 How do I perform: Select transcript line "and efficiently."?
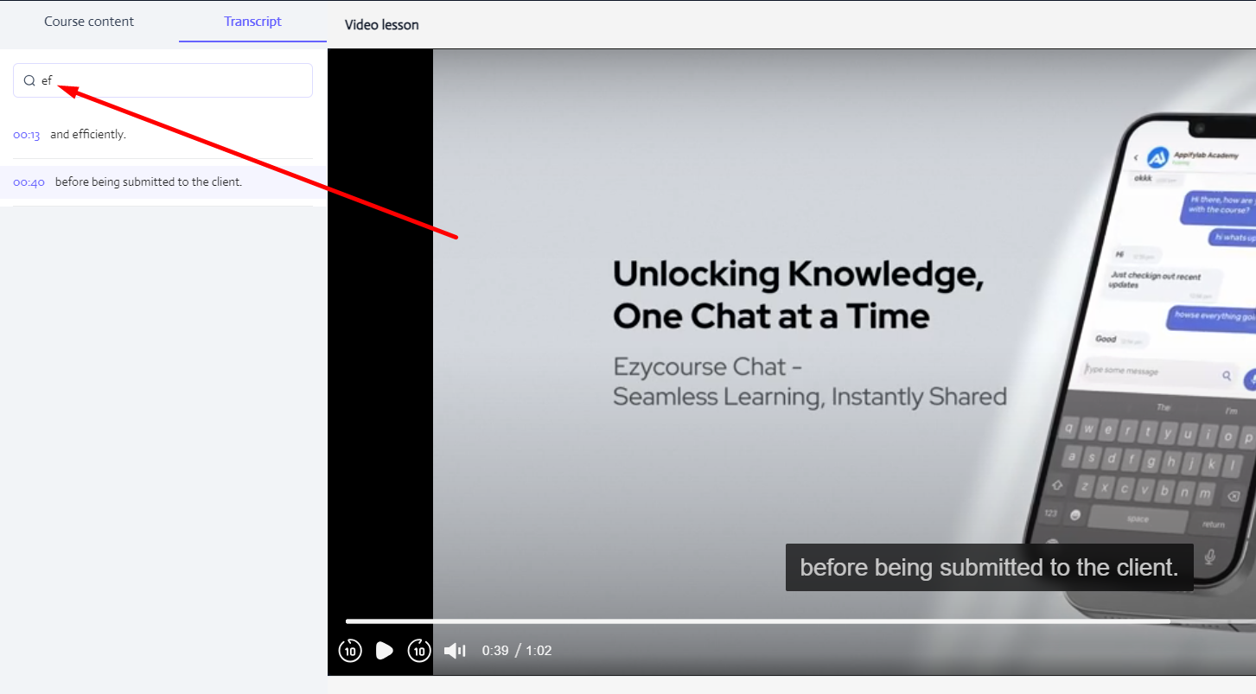(x=88, y=135)
